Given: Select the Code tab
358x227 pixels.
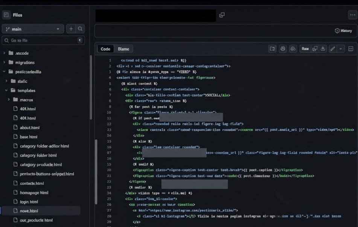Looking at the screenshot, I should 105,49.
